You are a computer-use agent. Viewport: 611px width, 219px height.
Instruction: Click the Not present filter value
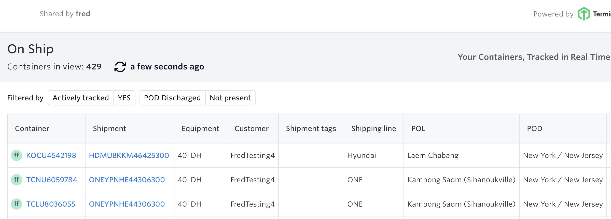pos(230,98)
